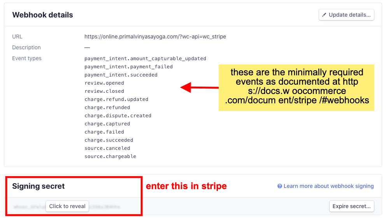The image size is (386, 219).
Task: Click the webhook URL text
Action: click(x=155, y=36)
